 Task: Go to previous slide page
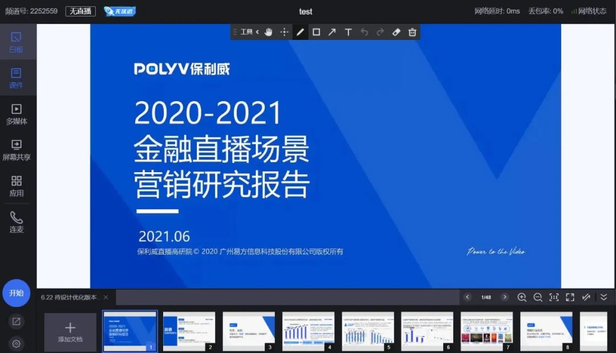pos(467,297)
